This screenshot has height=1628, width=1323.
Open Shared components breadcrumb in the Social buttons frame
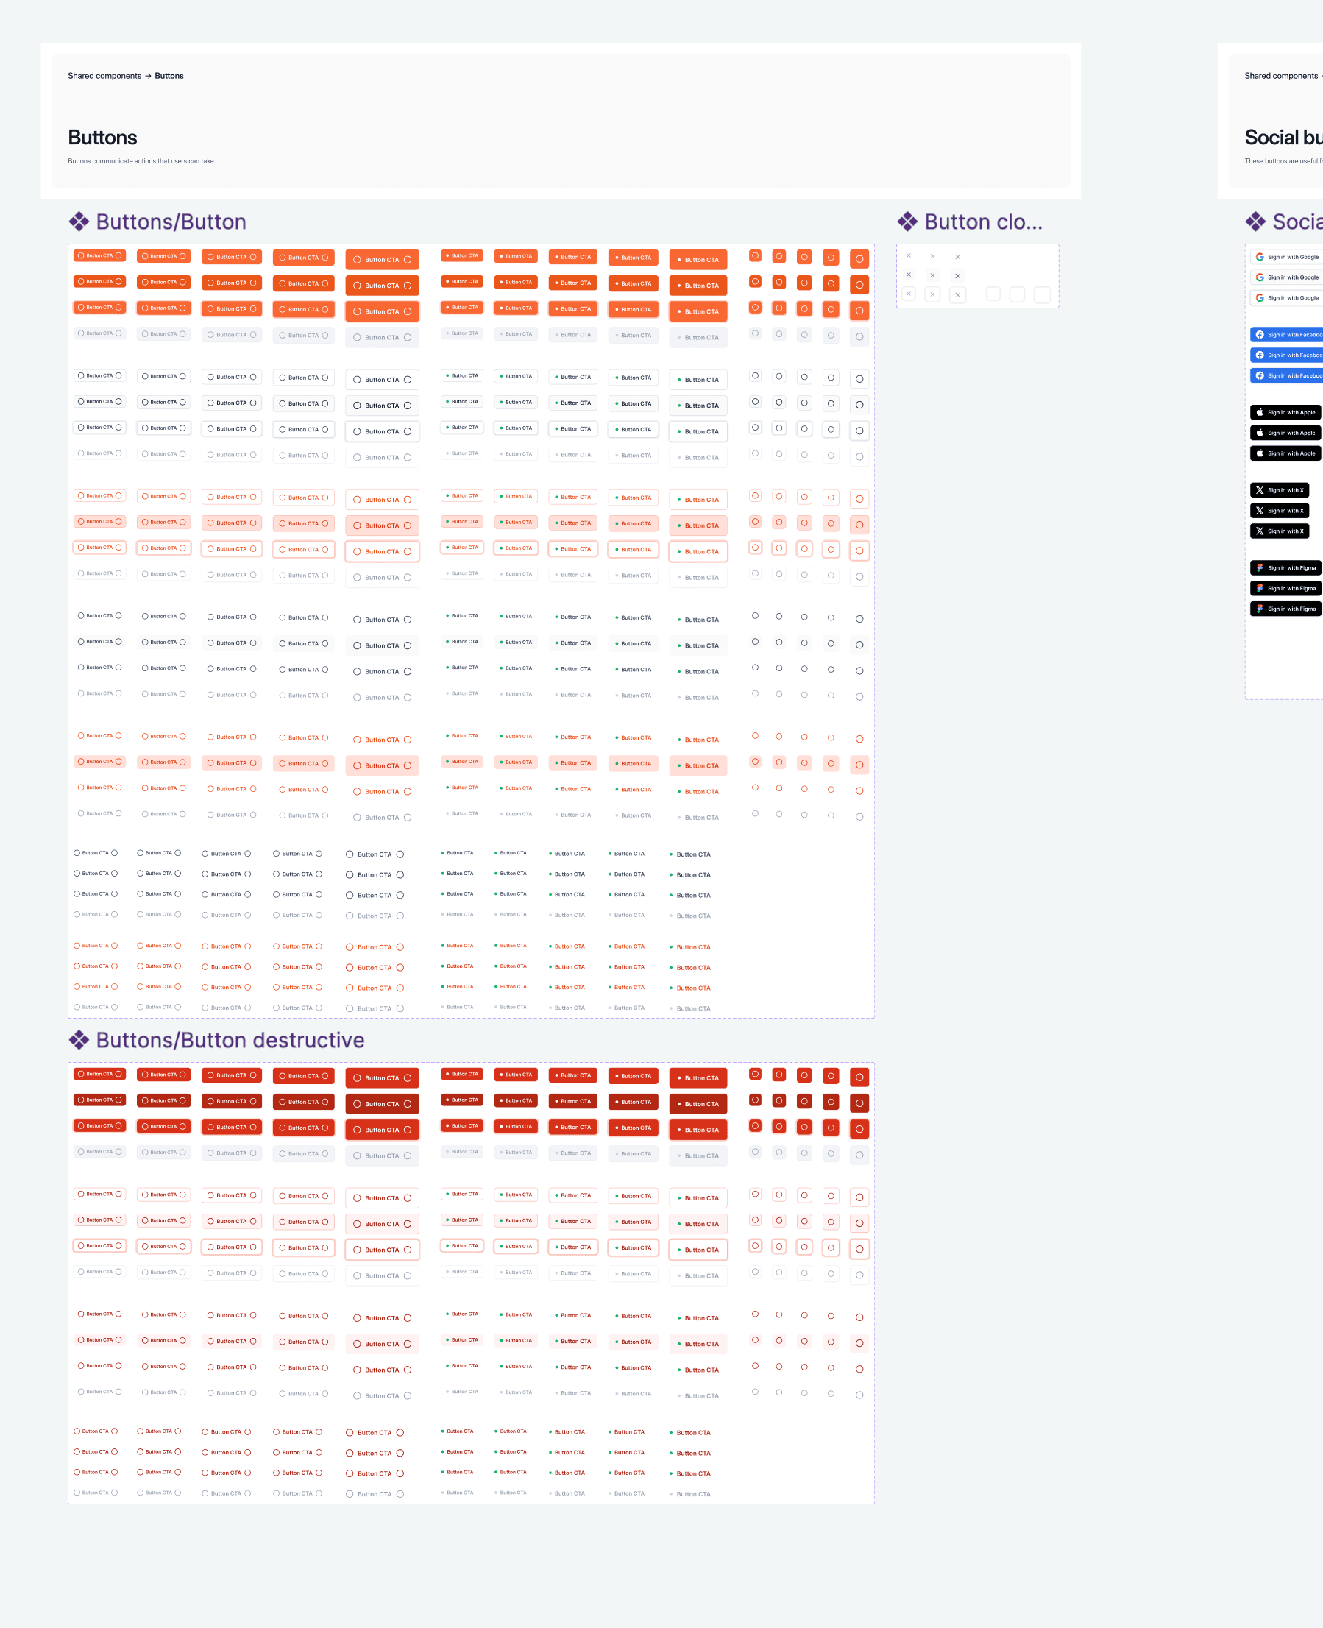click(x=1281, y=76)
